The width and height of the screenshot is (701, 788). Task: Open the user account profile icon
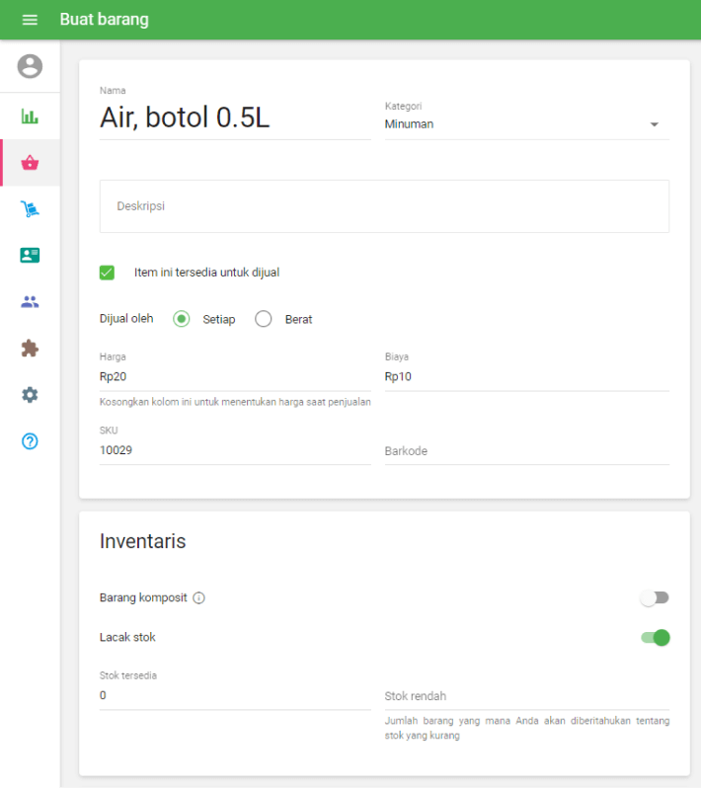tap(30, 66)
